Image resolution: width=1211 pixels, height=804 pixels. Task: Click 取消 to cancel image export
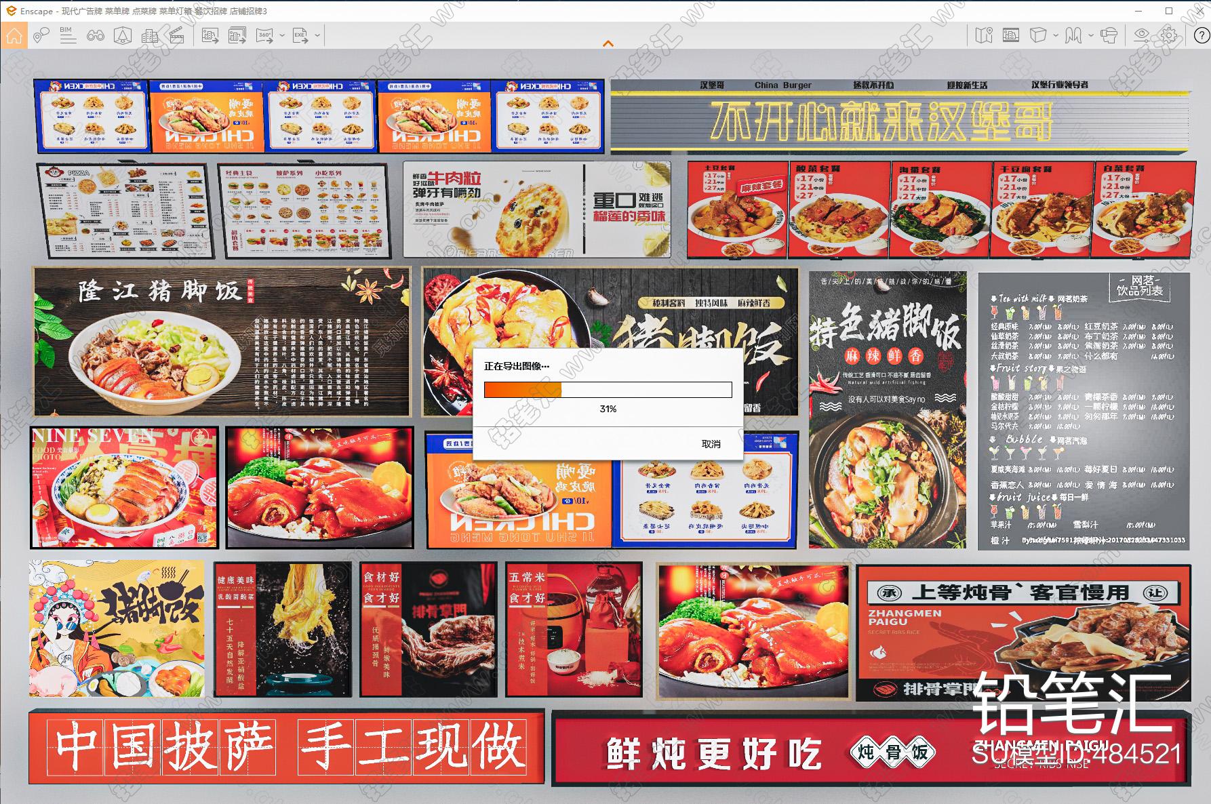[711, 444]
